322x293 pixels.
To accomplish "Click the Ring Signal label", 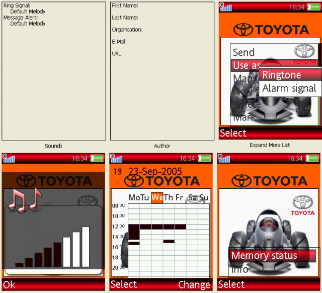I will point(17,6).
